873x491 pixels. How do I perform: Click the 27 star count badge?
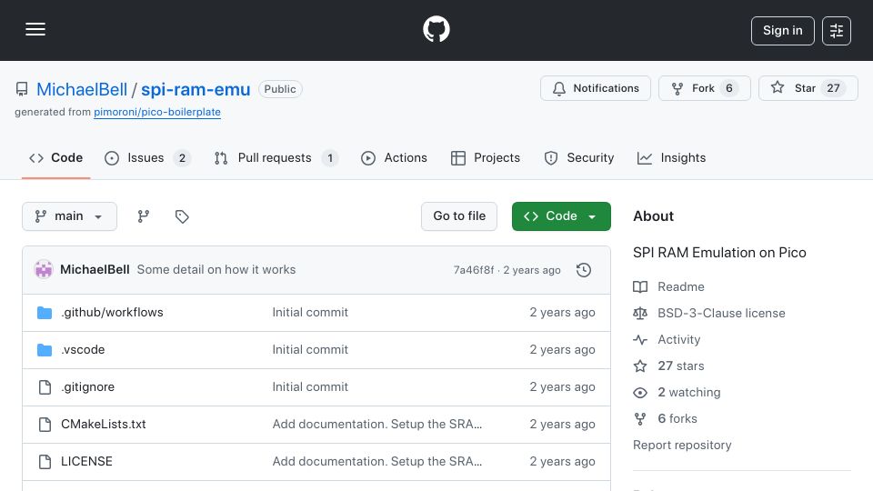(833, 88)
